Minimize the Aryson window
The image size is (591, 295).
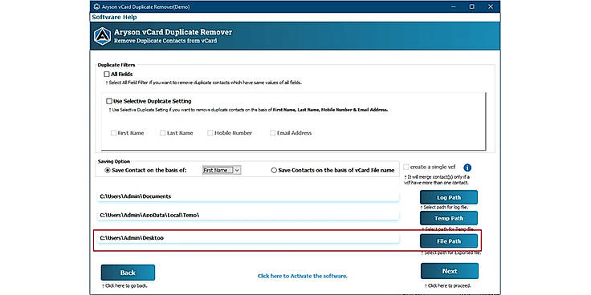pos(453,6)
